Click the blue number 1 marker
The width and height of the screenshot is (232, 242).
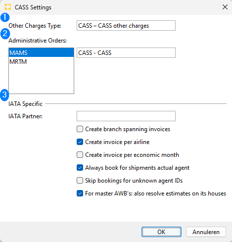pos(5,17)
